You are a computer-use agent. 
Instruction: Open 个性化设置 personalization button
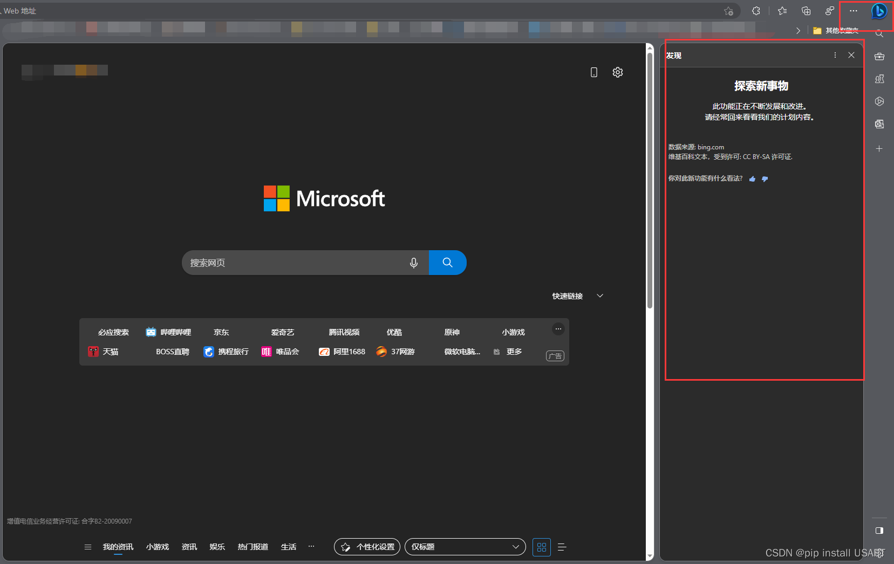[x=367, y=547]
